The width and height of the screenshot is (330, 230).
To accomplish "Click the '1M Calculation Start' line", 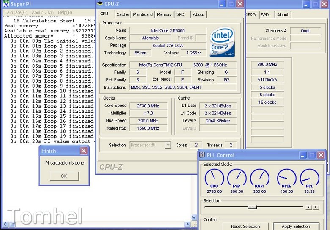I will (54, 21).
